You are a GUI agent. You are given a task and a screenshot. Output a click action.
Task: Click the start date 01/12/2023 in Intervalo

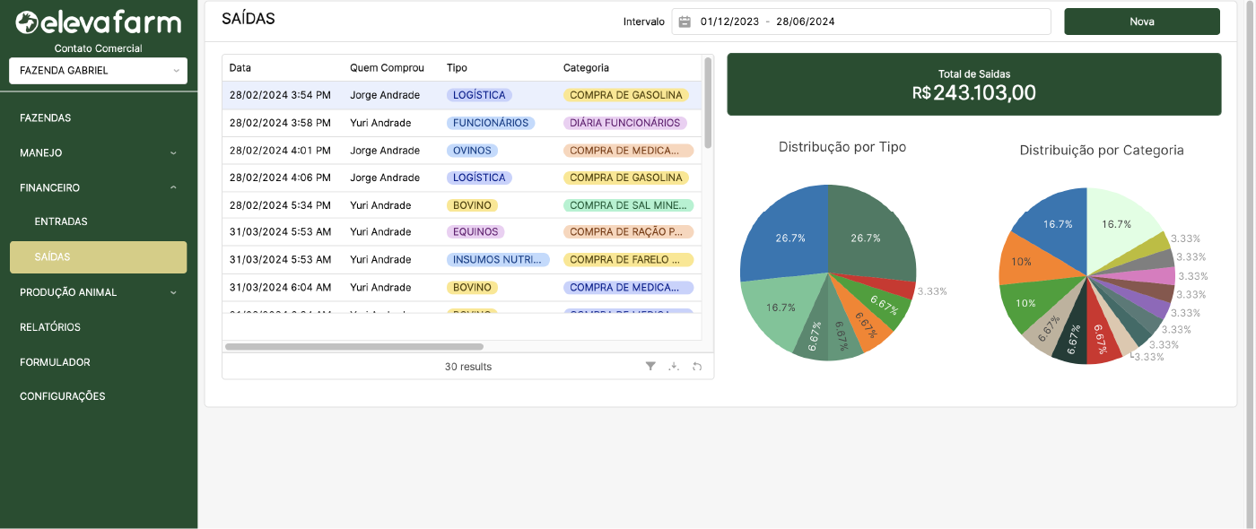click(x=729, y=22)
